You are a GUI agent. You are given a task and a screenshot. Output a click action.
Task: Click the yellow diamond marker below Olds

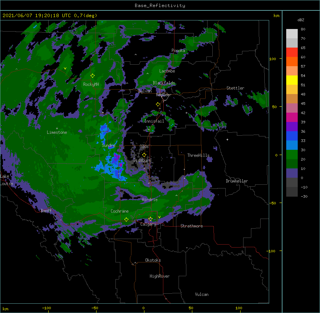[x=144, y=155]
